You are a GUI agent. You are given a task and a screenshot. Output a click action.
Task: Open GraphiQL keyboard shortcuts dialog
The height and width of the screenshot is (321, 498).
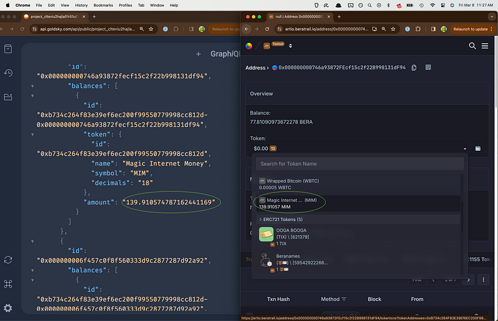pyautogui.click(x=8, y=284)
